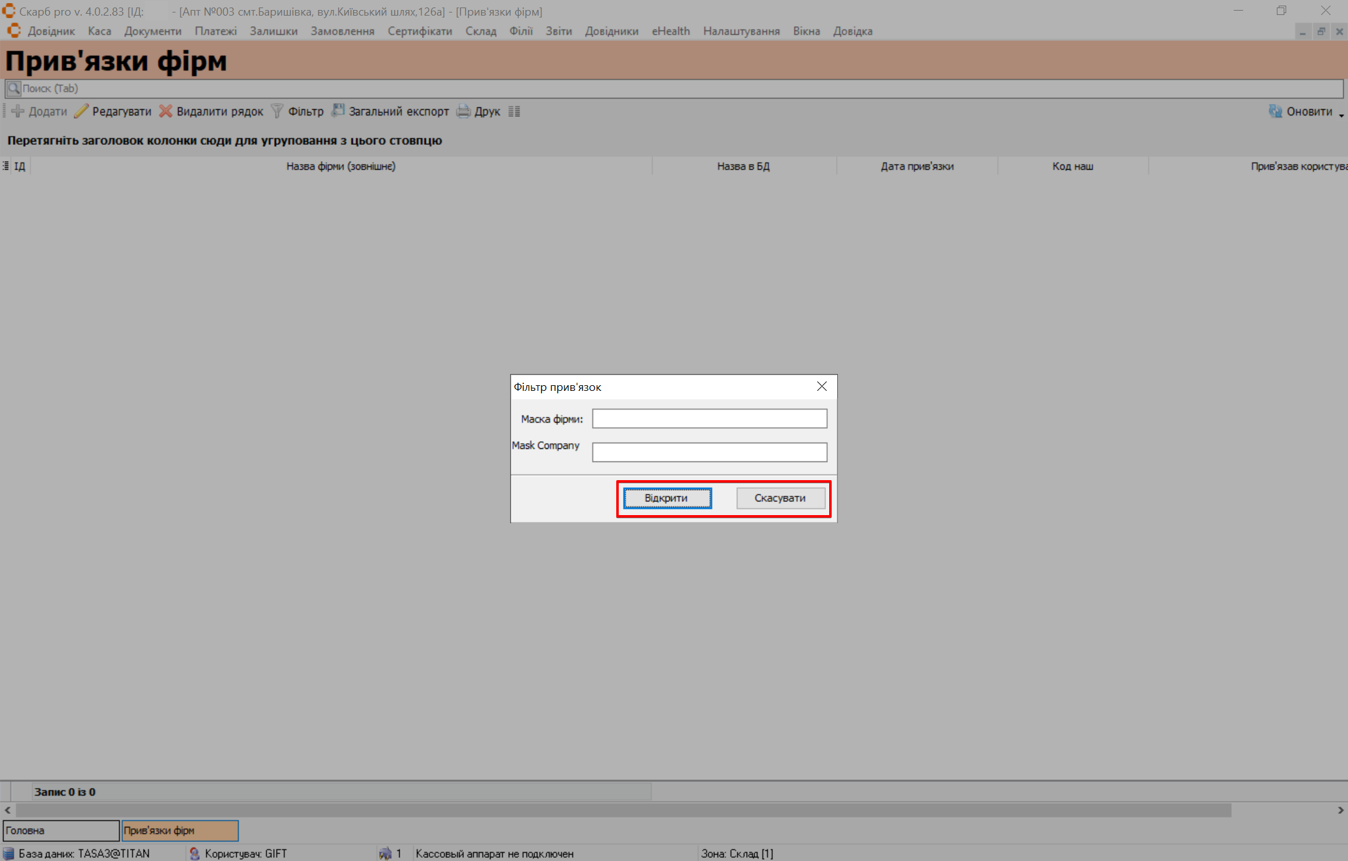Click the column chooser icon after Друк
The width and height of the screenshot is (1348, 861).
coord(514,111)
